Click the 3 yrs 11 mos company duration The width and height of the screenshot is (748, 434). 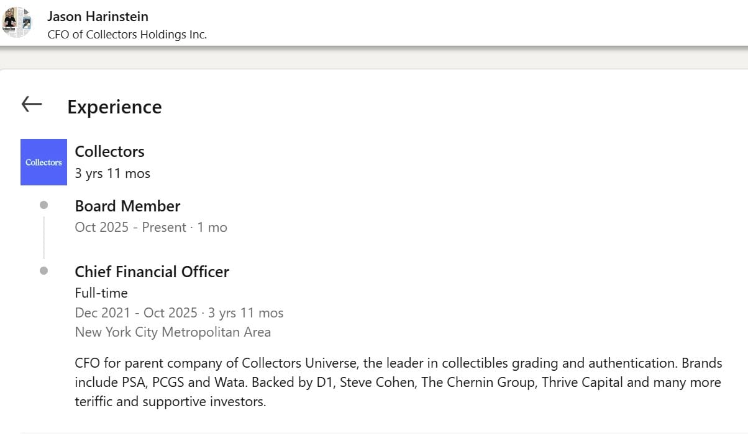[x=112, y=173]
